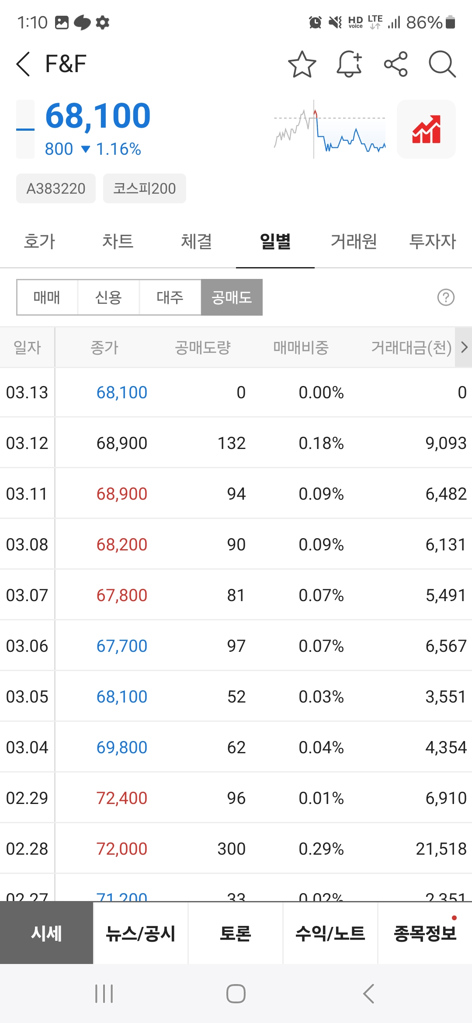Tap the alarm icon in status bar
This screenshot has height=1023, width=472.
click(315, 22)
